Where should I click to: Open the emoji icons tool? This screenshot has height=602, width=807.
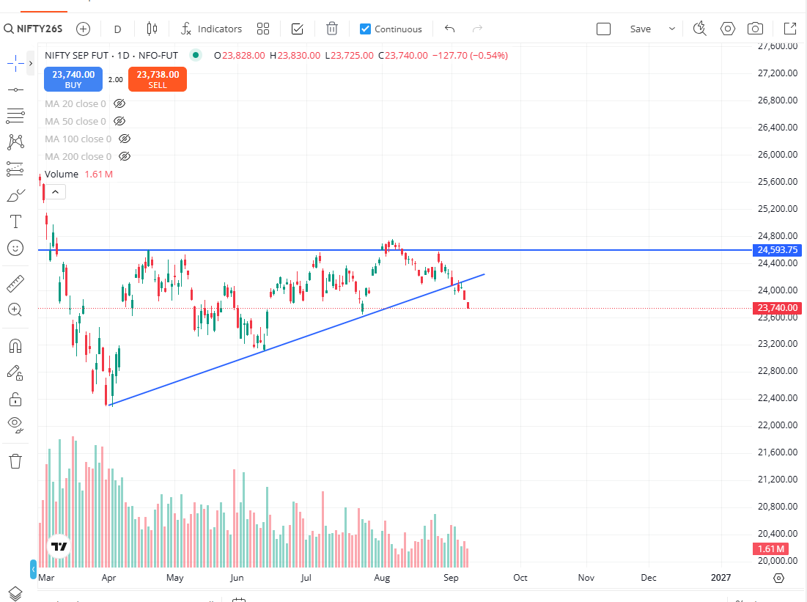15,249
